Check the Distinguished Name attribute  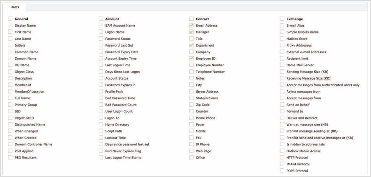pyautogui.click(x=10, y=124)
